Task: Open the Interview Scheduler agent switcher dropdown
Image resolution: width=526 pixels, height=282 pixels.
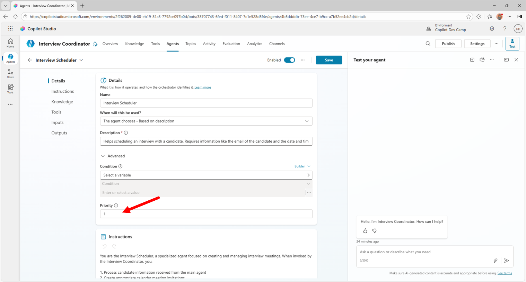Action: pos(81,60)
